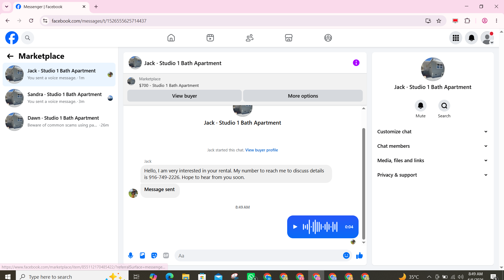Follow the View buyer profile link
The image size is (504, 280).
[x=261, y=150]
